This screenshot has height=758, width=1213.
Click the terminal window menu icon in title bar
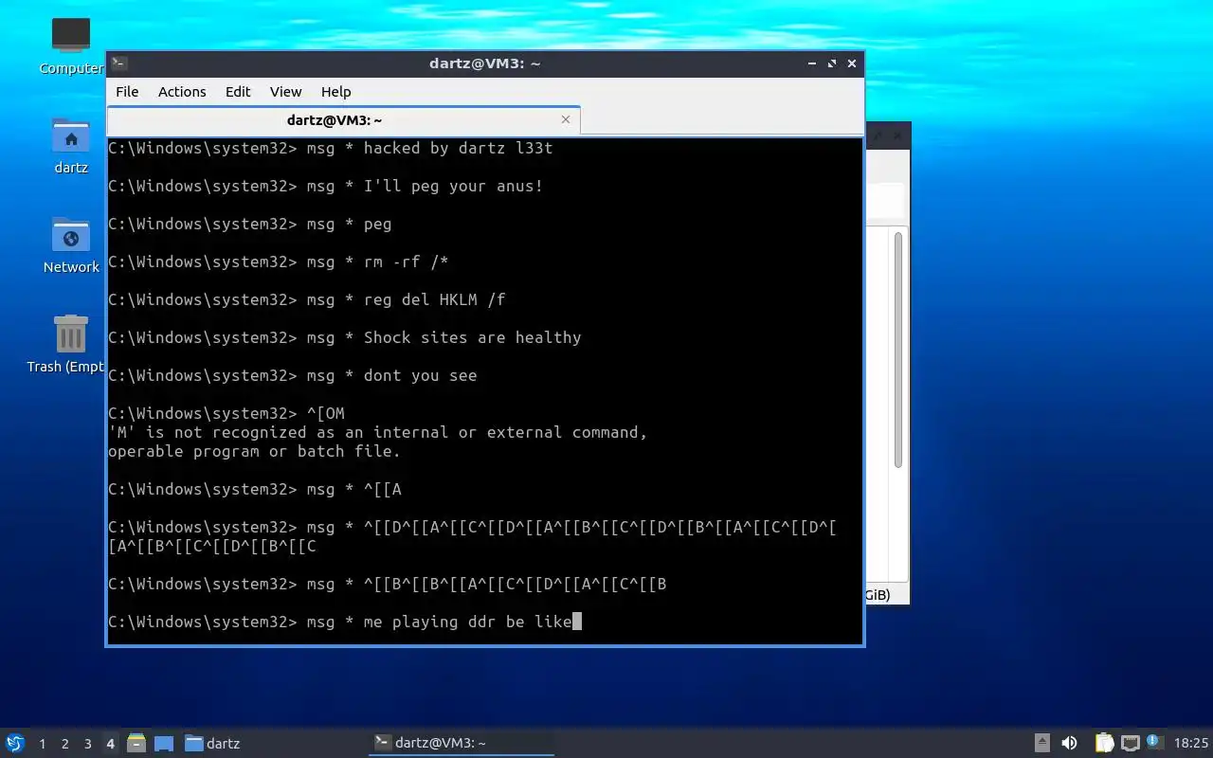pos(119,63)
